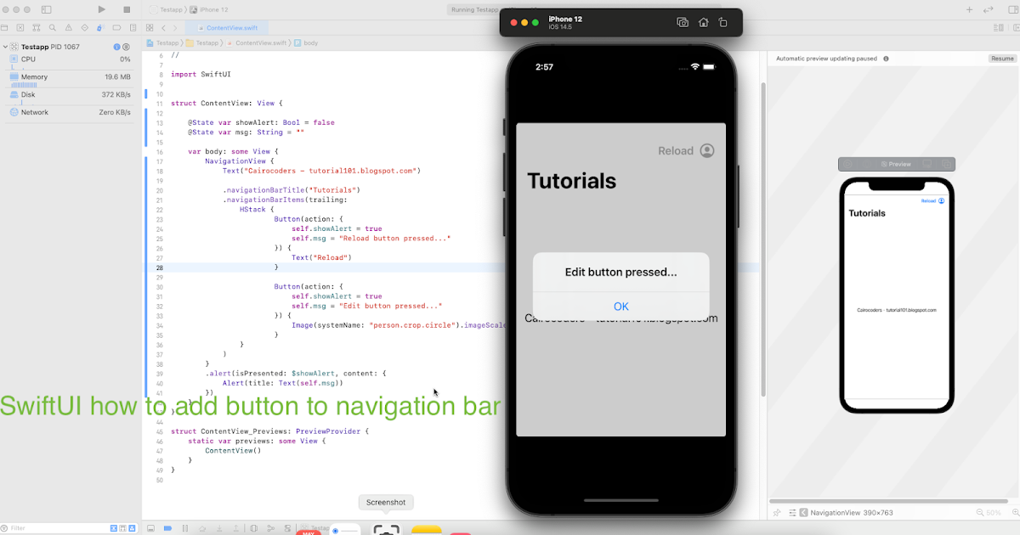Zoom out the preview with the minus magnifier

(980, 512)
